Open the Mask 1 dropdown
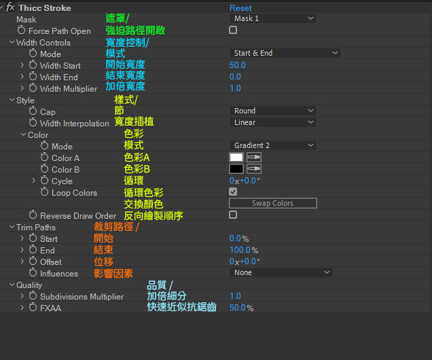Image resolution: width=432 pixels, height=360 pixels. [273, 18]
